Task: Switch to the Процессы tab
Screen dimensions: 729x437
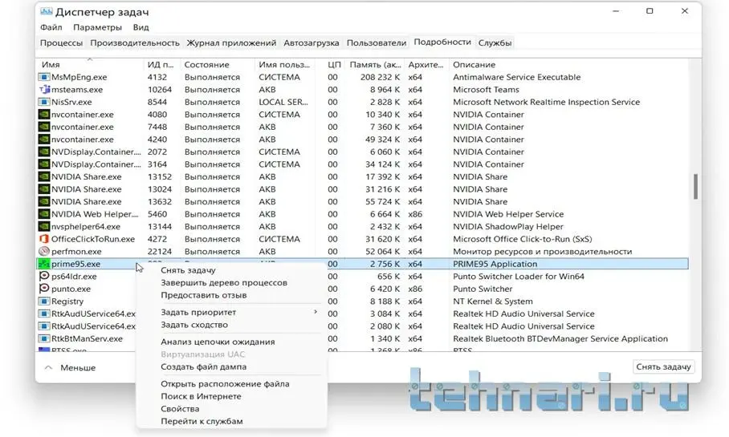Action: coord(61,42)
